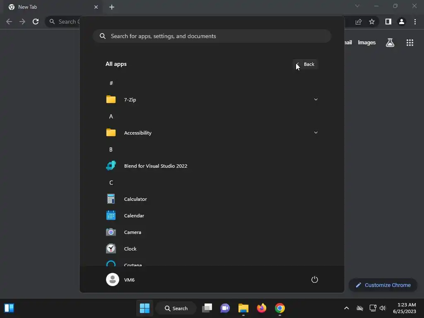The image size is (424, 318).
Task: Click the taskbar Search button
Action: point(176,308)
